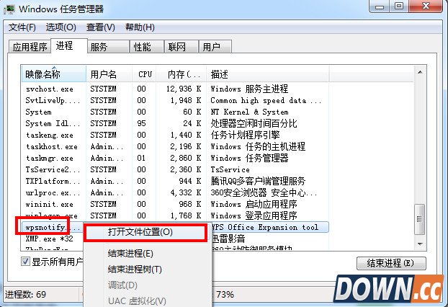Screen dimensions: 448x307
Task: Select the TXPlatform process row
Action: point(175,181)
